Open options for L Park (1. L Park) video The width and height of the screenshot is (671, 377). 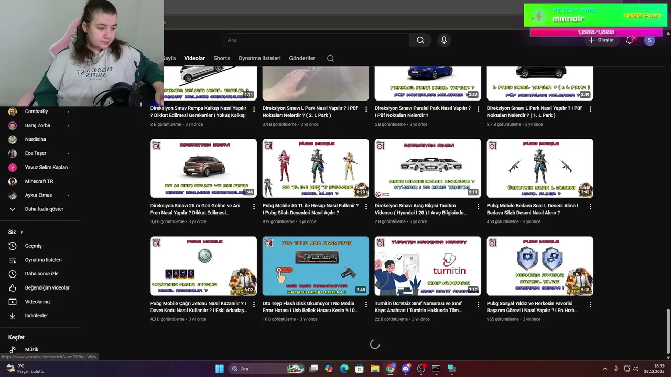tap(591, 109)
